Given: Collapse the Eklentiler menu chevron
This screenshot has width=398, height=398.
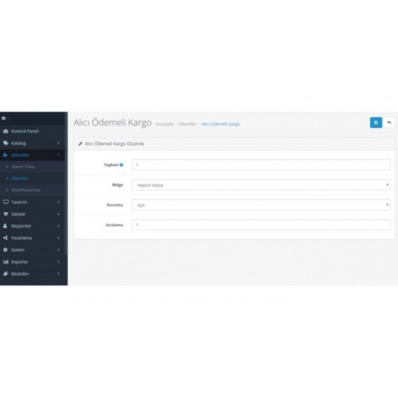Looking at the screenshot, I should 58,155.
